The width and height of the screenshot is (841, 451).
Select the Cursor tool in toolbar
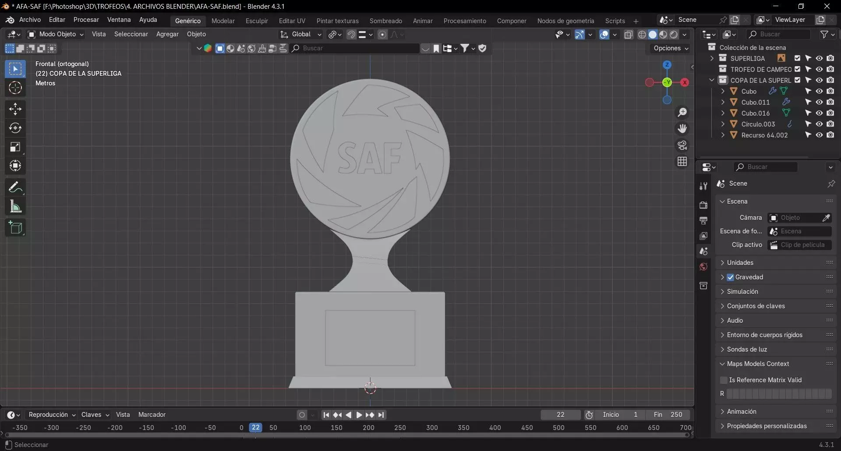[15, 88]
